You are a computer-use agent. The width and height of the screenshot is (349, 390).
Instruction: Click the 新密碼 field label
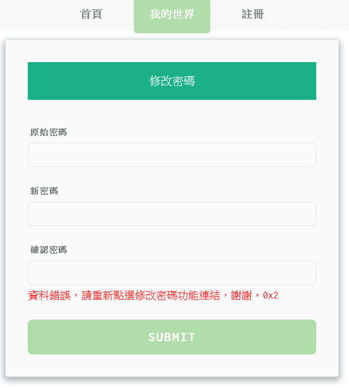point(44,191)
